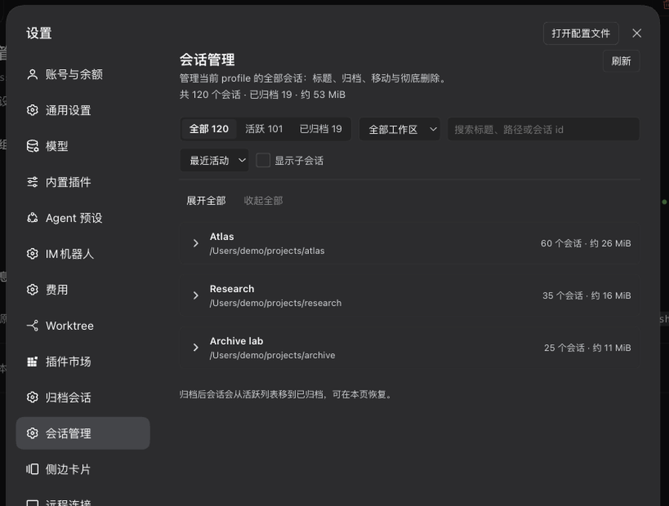Viewport: 669px width, 506px height.
Task: Open the 全部工作区 workspace dropdown
Action: coord(400,129)
